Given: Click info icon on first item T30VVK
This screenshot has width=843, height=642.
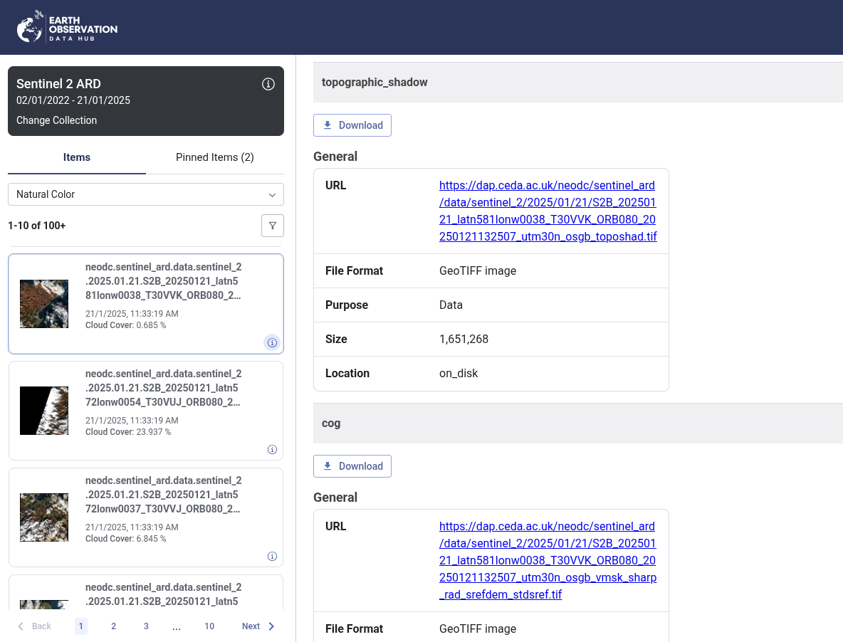Looking at the screenshot, I should [x=272, y=342].
